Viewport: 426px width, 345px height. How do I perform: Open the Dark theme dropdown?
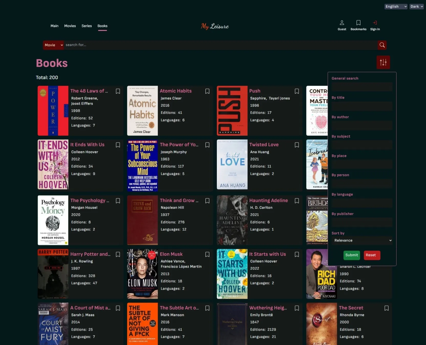point(416,6)
